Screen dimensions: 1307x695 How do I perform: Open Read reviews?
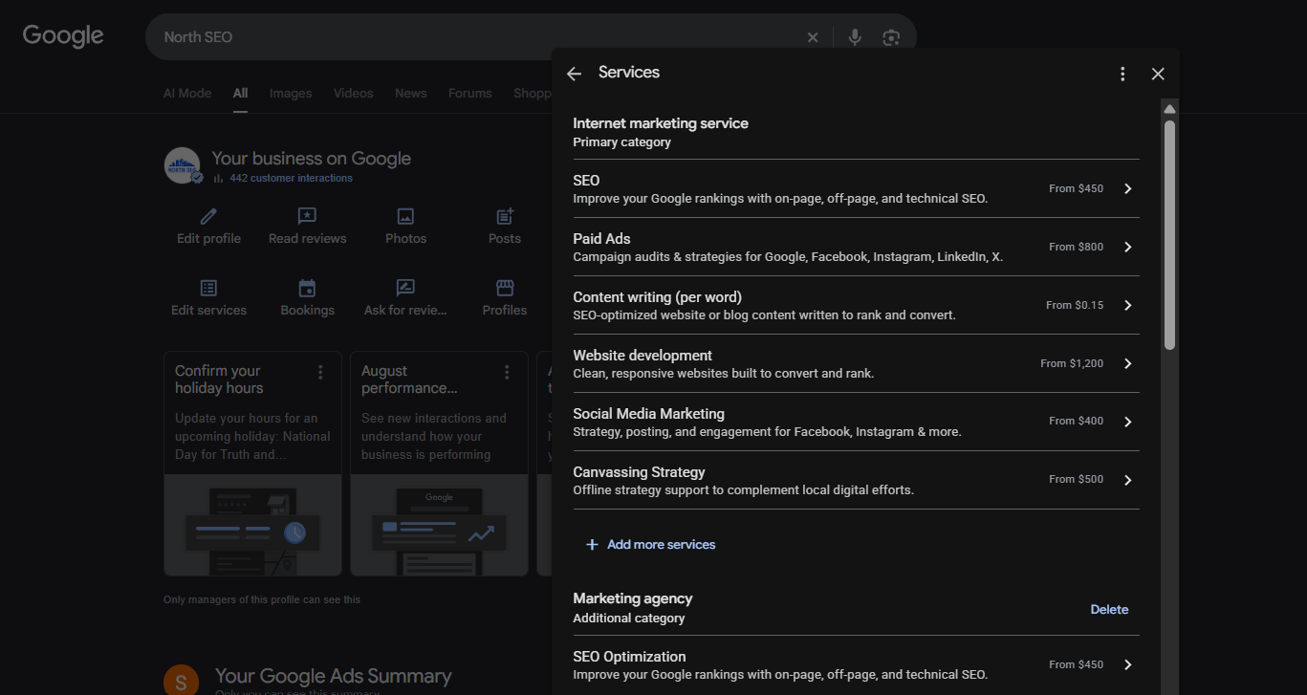tap(307, 226)
